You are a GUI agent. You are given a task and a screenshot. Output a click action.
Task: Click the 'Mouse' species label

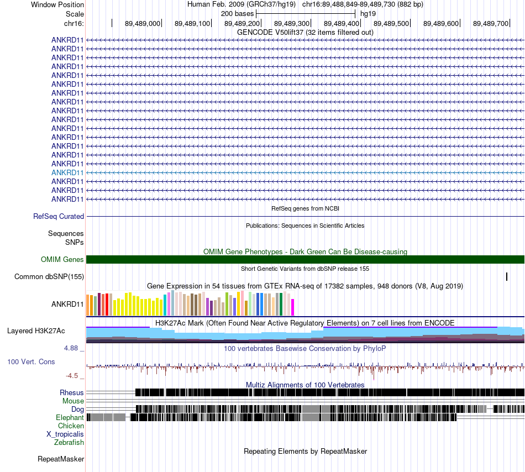pyautogui.click(x=73, y=401)
